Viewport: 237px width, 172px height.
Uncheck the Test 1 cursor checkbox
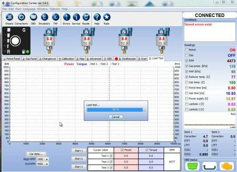pyautogui.click(x=111, y=156)
